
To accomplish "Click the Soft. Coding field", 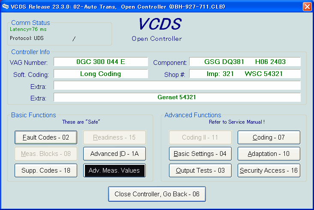I will 100,74.
